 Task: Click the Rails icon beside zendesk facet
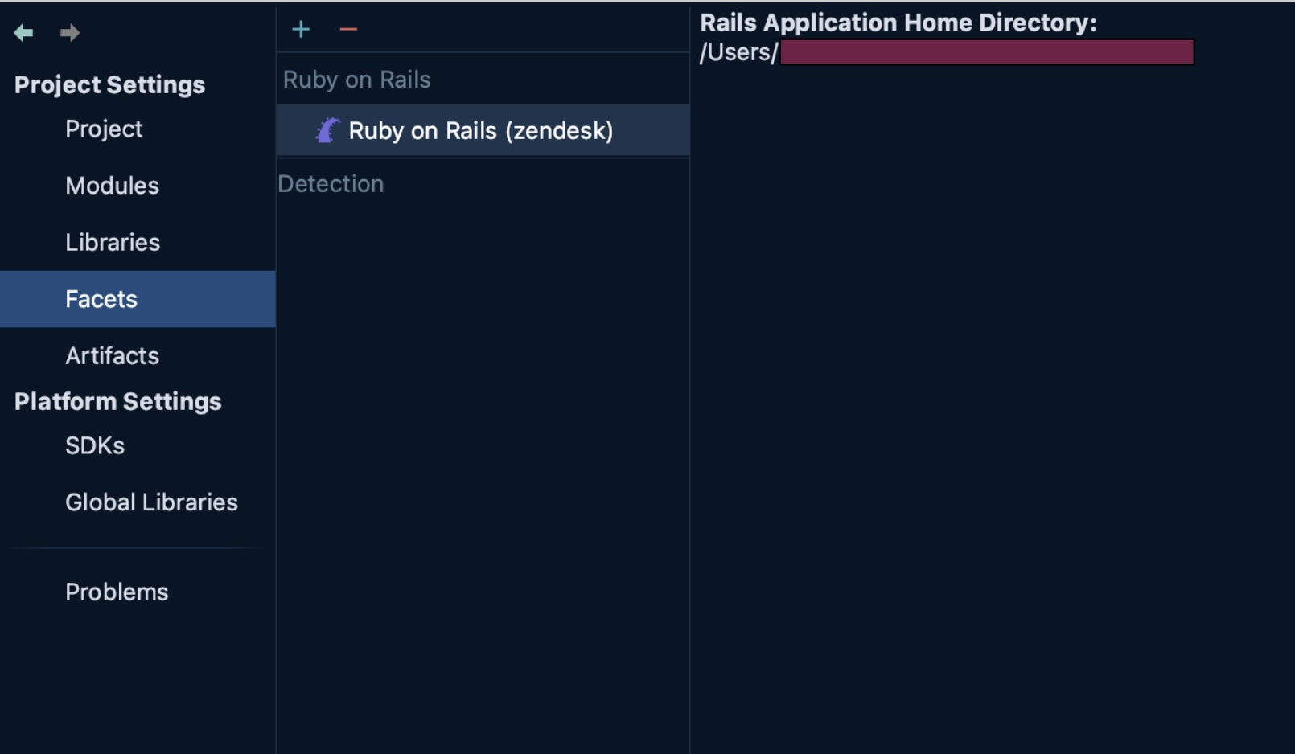[327, 130]
